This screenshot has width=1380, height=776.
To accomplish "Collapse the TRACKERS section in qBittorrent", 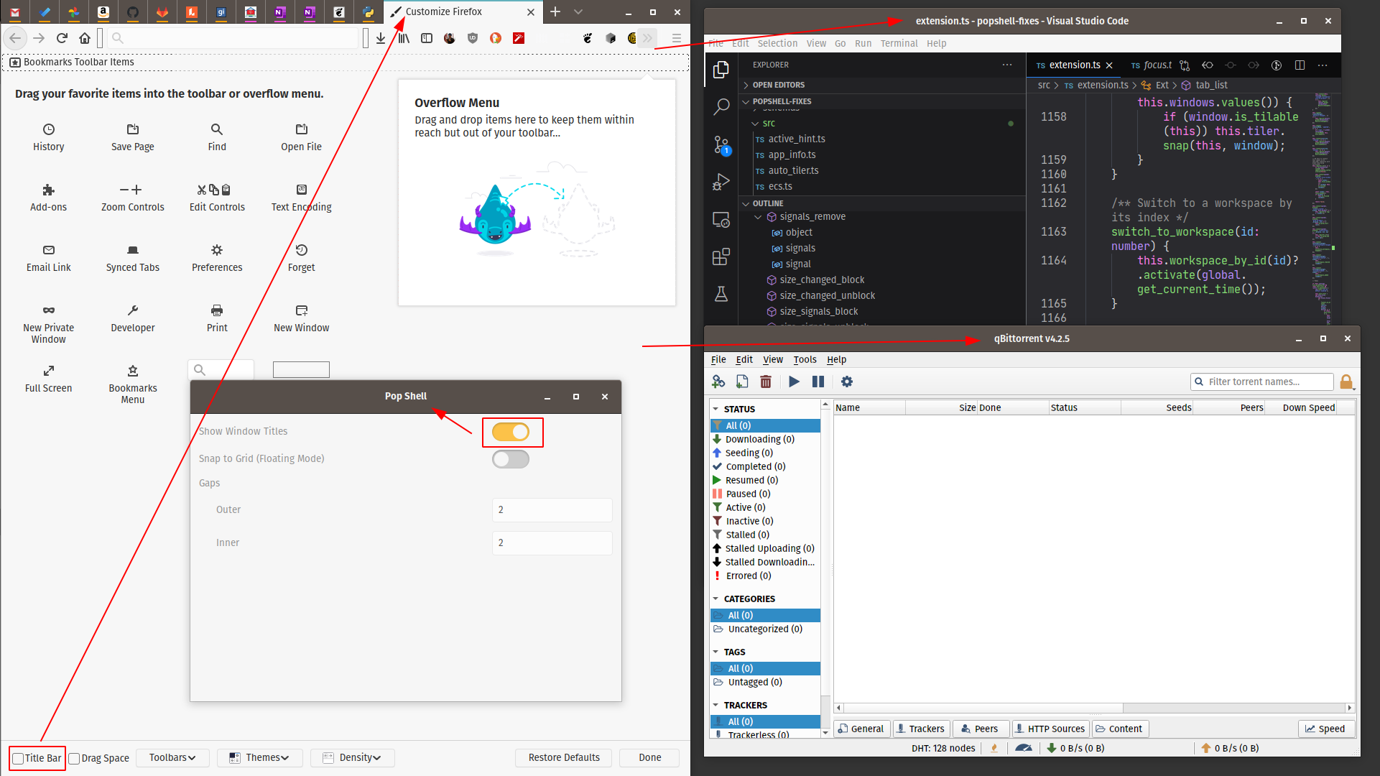I will click(x=716, y=705).
